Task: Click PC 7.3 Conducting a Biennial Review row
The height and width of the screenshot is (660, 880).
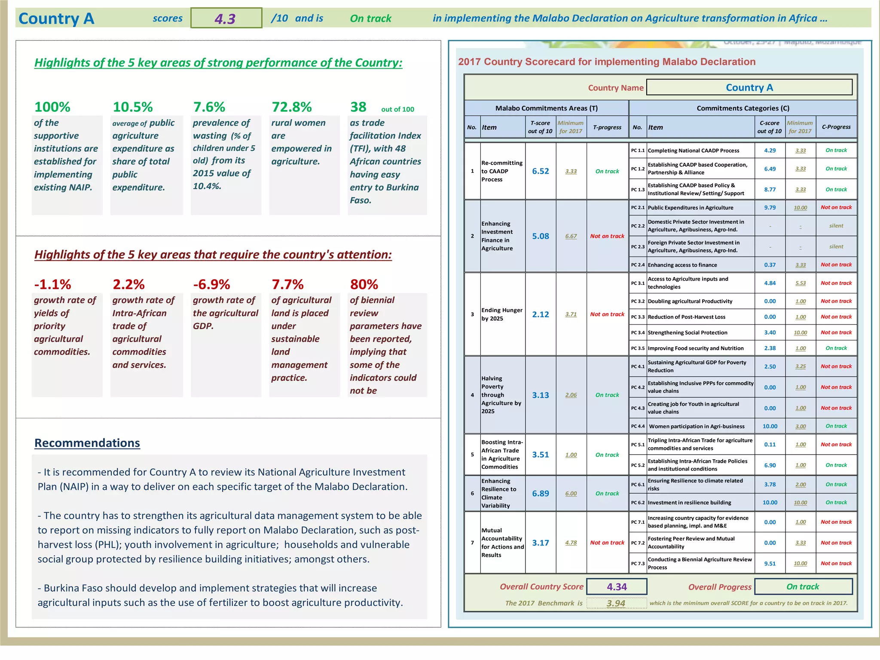Action: click(x=700, y=563)
